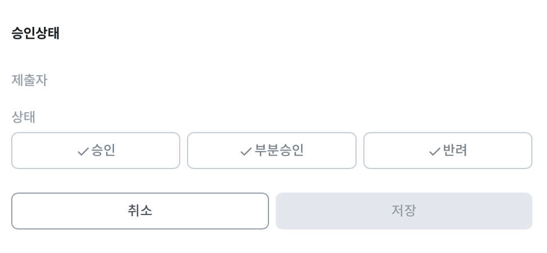Select the 부분승인 status option

272,151
